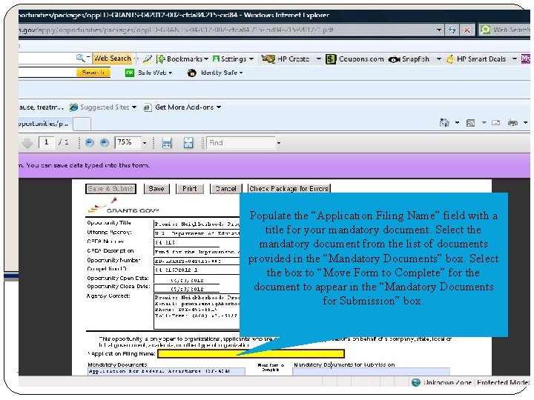Click the Snapfish toolbar icon
The image size is (534, 400).
(394, 59)
